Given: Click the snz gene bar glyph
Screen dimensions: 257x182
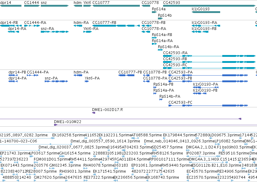Looking at the screenshot, I should point(55,6).
